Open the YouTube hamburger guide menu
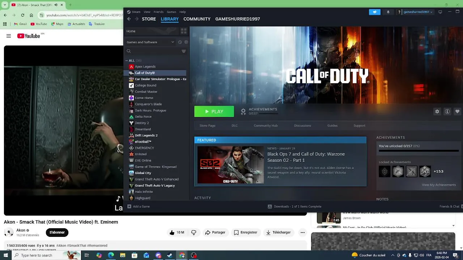Screen dimensions: 463x260 click(x=9, y=36)
